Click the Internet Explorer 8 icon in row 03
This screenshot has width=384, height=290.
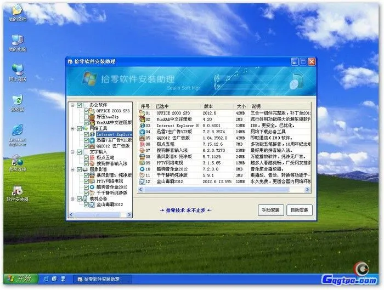coord(142,126)
